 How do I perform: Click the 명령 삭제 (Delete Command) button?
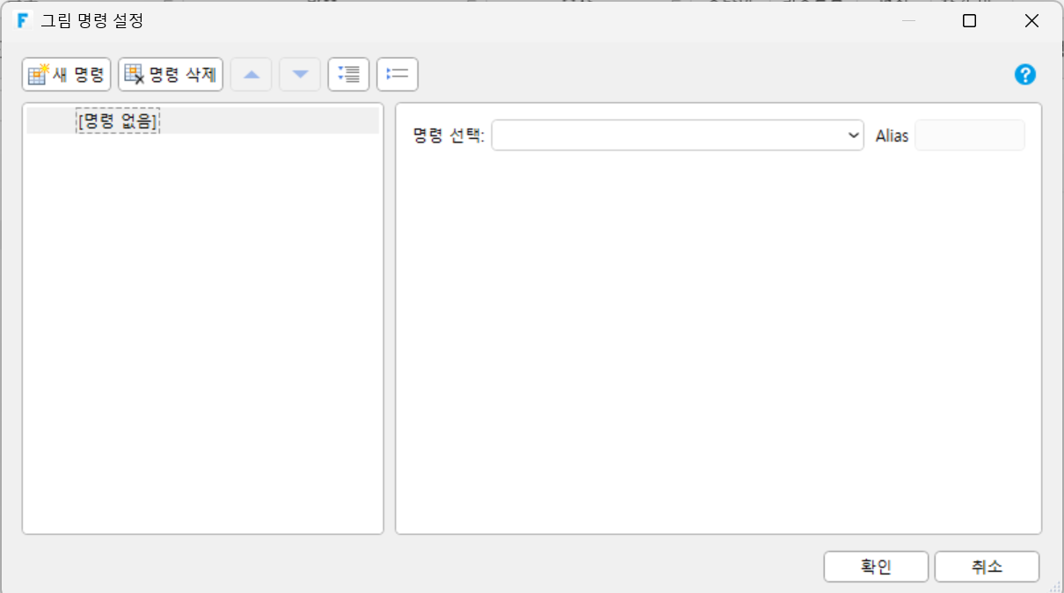tap(171, 75)
